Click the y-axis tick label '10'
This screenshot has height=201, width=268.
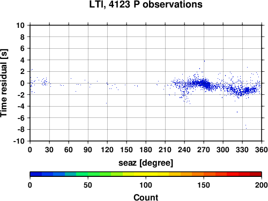(x=20, y=25)
